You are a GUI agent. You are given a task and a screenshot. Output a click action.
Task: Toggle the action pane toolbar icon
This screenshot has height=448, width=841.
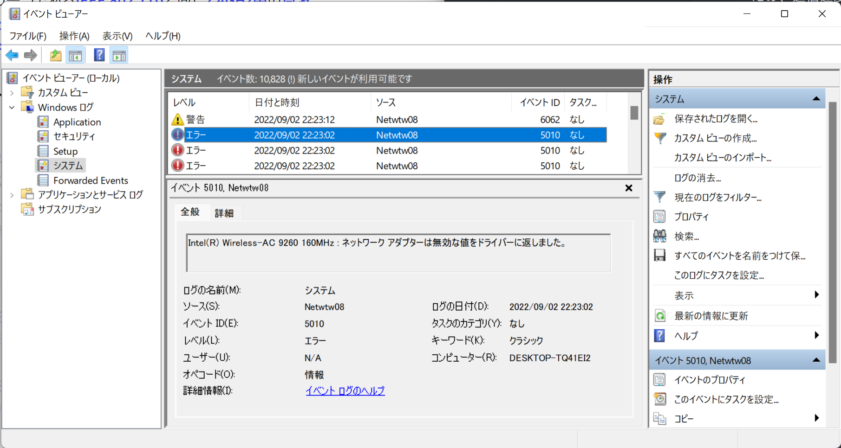pyautogui.click(x=119, y=56)
